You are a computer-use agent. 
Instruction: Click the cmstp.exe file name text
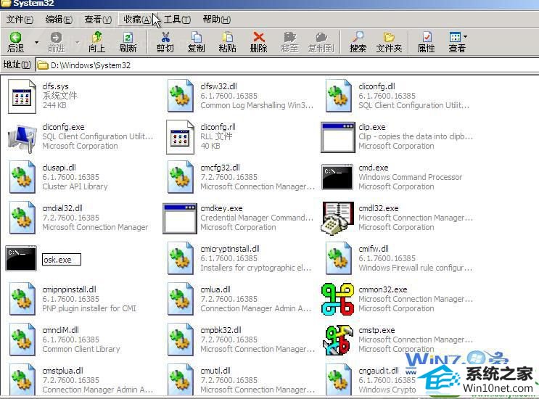tap(377, 330)
